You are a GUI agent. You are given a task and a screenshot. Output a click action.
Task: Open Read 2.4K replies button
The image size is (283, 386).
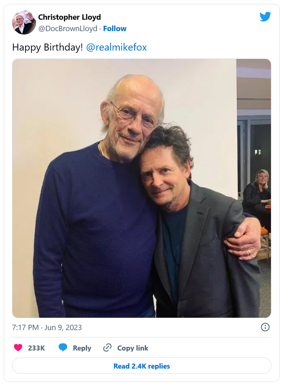pos(141,366)
